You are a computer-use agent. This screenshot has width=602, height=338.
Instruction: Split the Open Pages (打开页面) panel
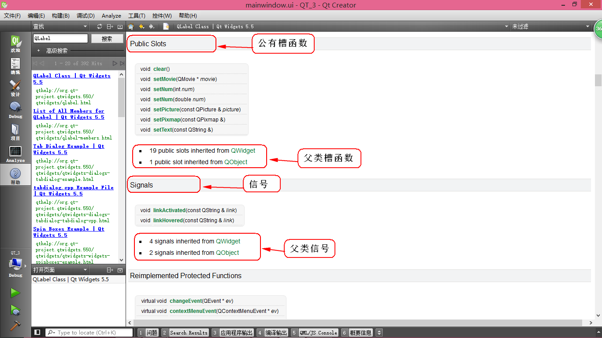click(x=110, y=270)
